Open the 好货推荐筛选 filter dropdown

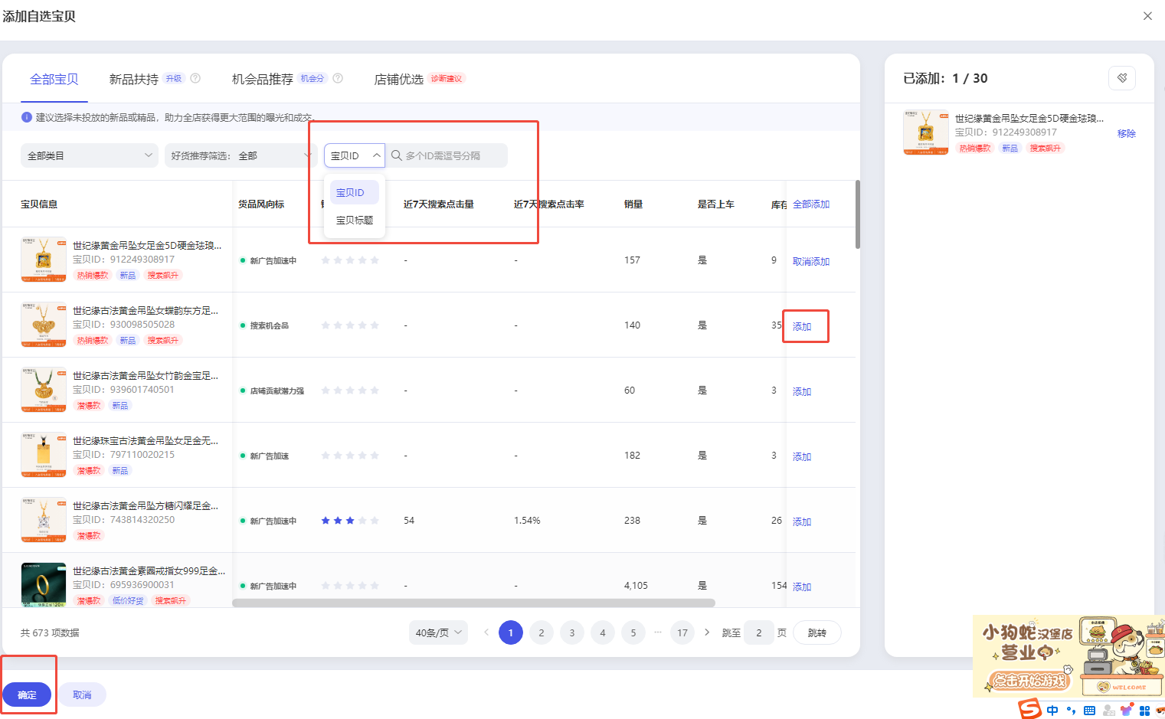click(x=241, y=155)
